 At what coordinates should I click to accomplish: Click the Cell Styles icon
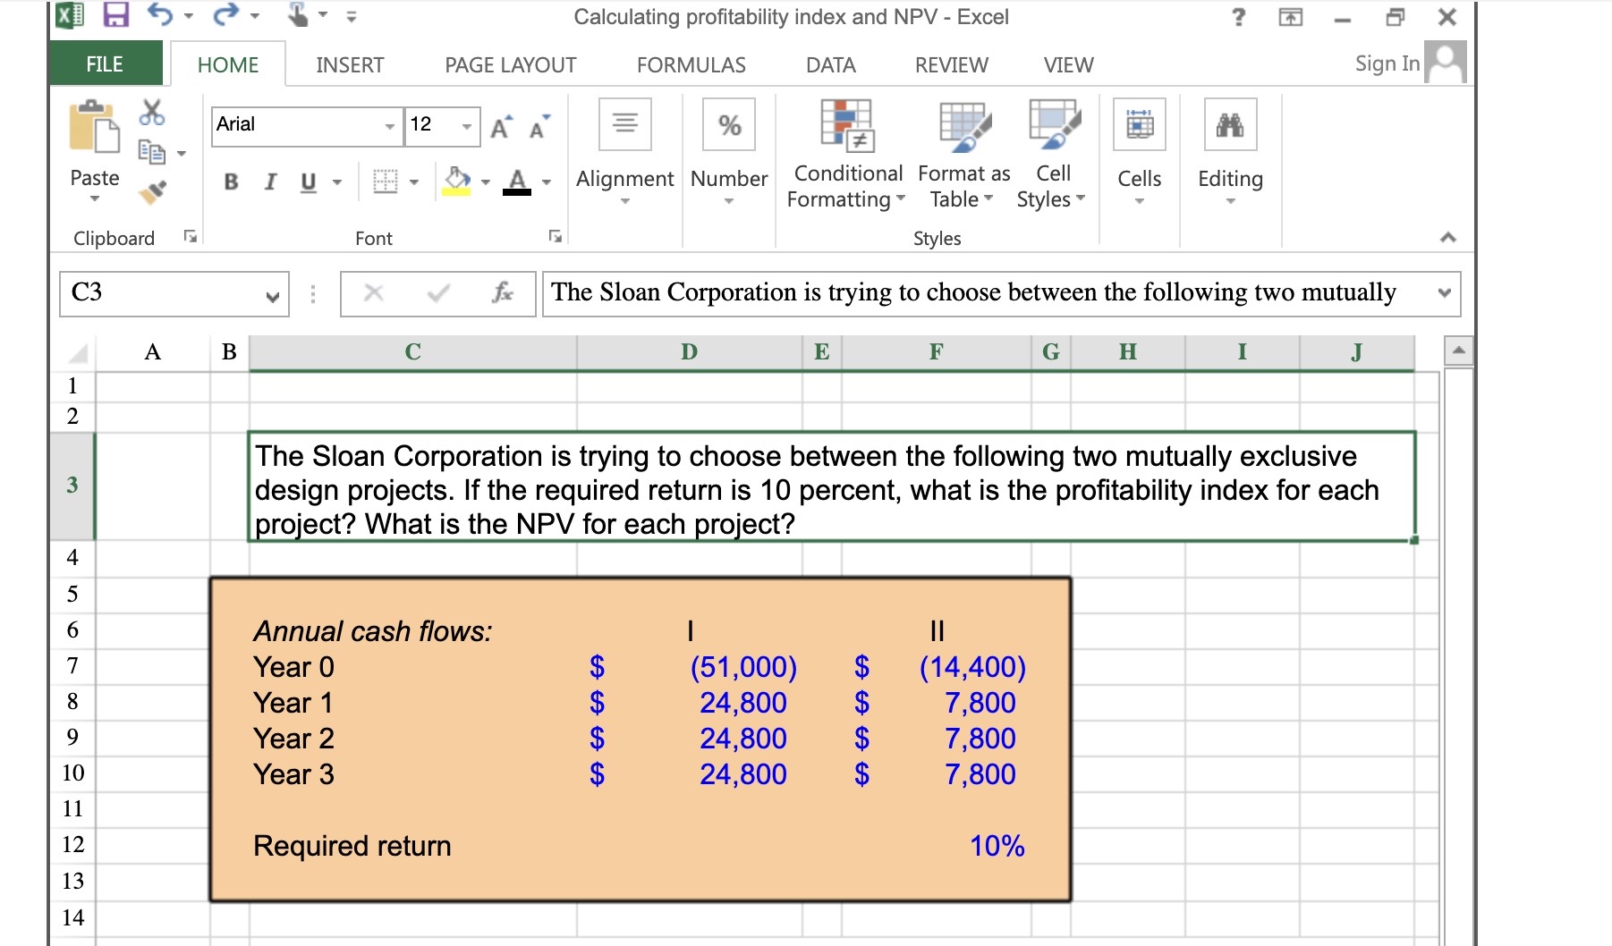(1056, 128)
